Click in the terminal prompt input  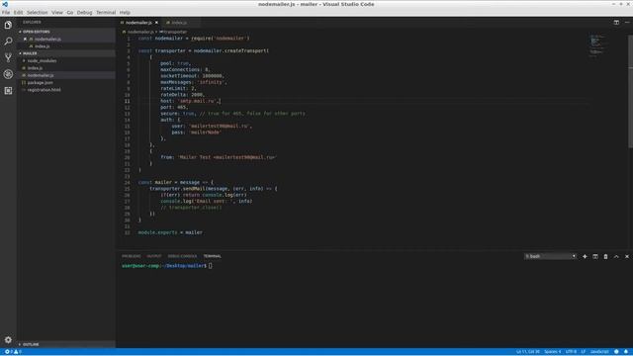[x=211, y=266]
